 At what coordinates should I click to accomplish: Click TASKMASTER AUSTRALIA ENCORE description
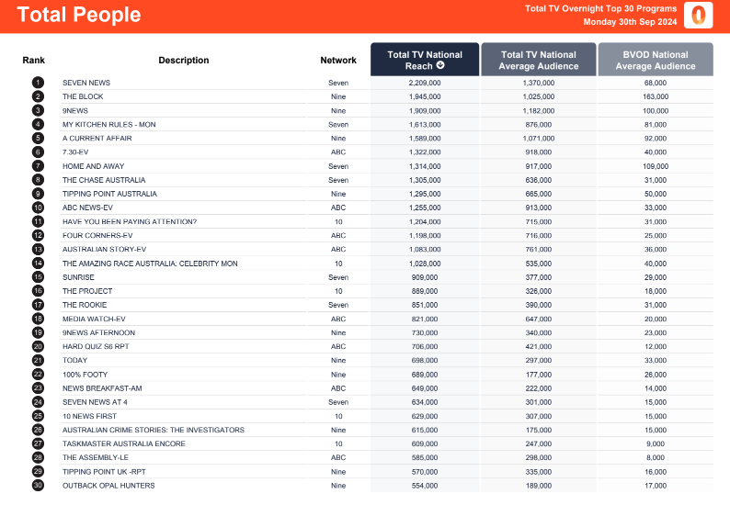(x=124, y=443)
